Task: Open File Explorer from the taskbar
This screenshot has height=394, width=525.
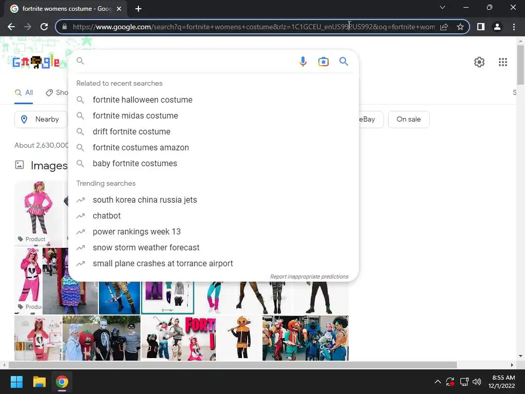Action: click(x=39, y=382)
